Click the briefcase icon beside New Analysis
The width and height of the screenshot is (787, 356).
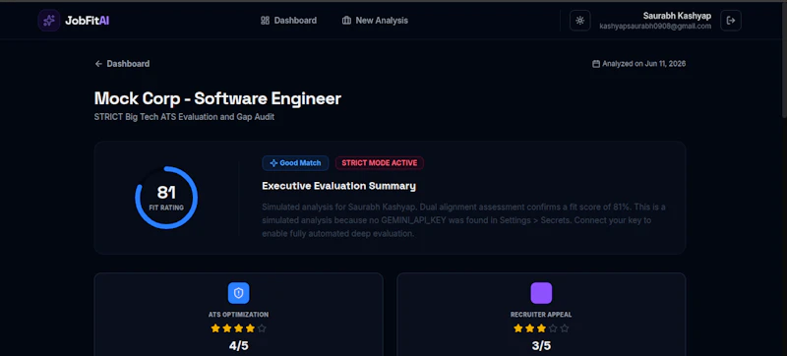[x=346, y=21]
